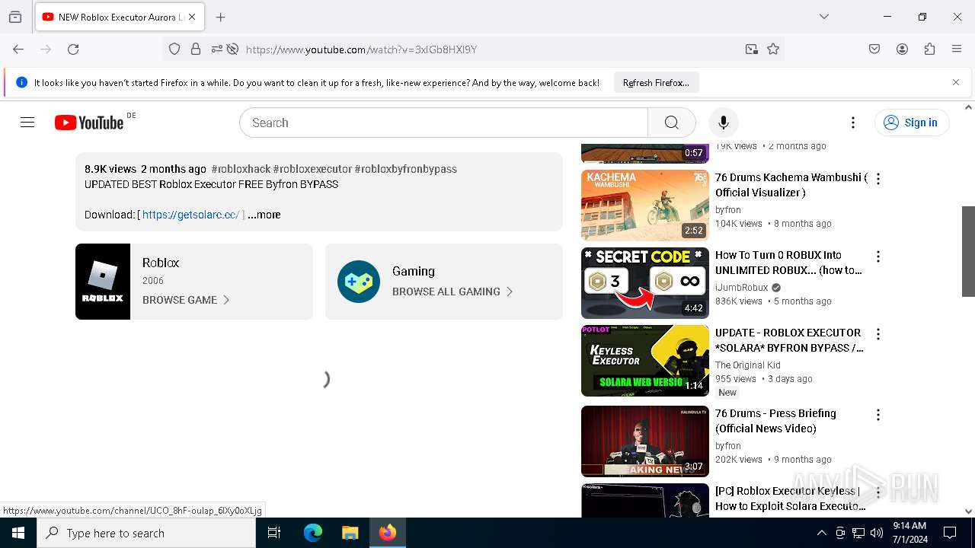
Task: Open Keyless Executor Solara thumbnail
Action: [x=645, y=361]
